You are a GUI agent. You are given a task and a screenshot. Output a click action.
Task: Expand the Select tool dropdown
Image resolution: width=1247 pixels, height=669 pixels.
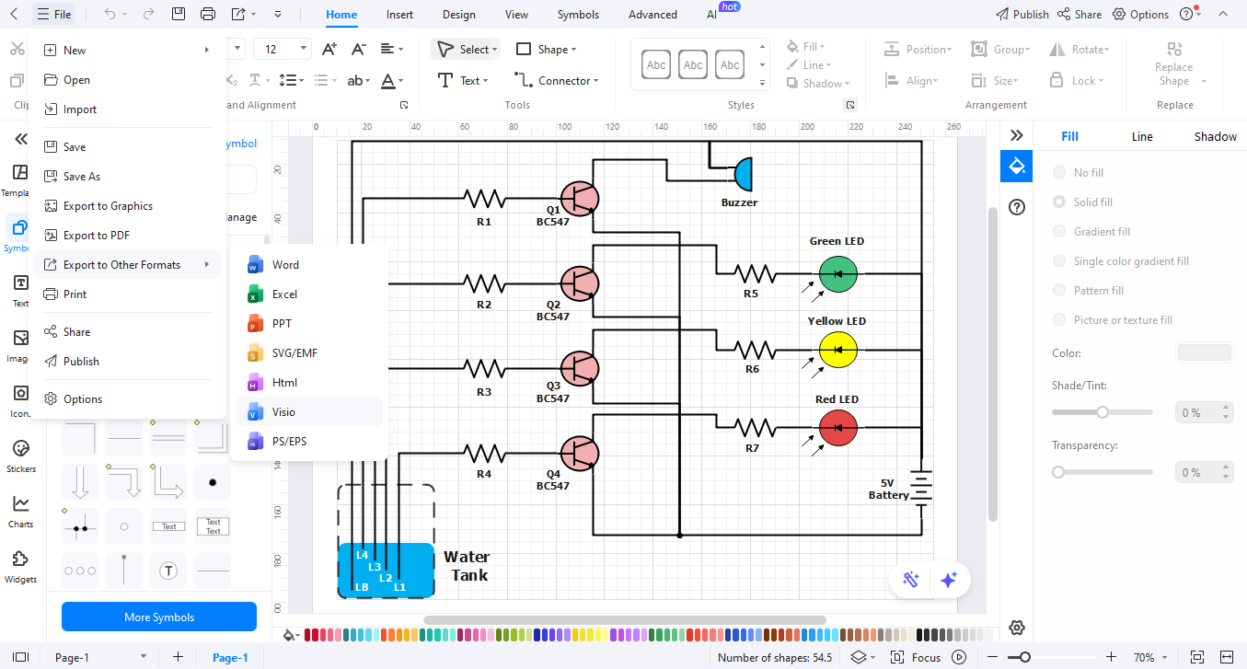click(x=495, y=50)
